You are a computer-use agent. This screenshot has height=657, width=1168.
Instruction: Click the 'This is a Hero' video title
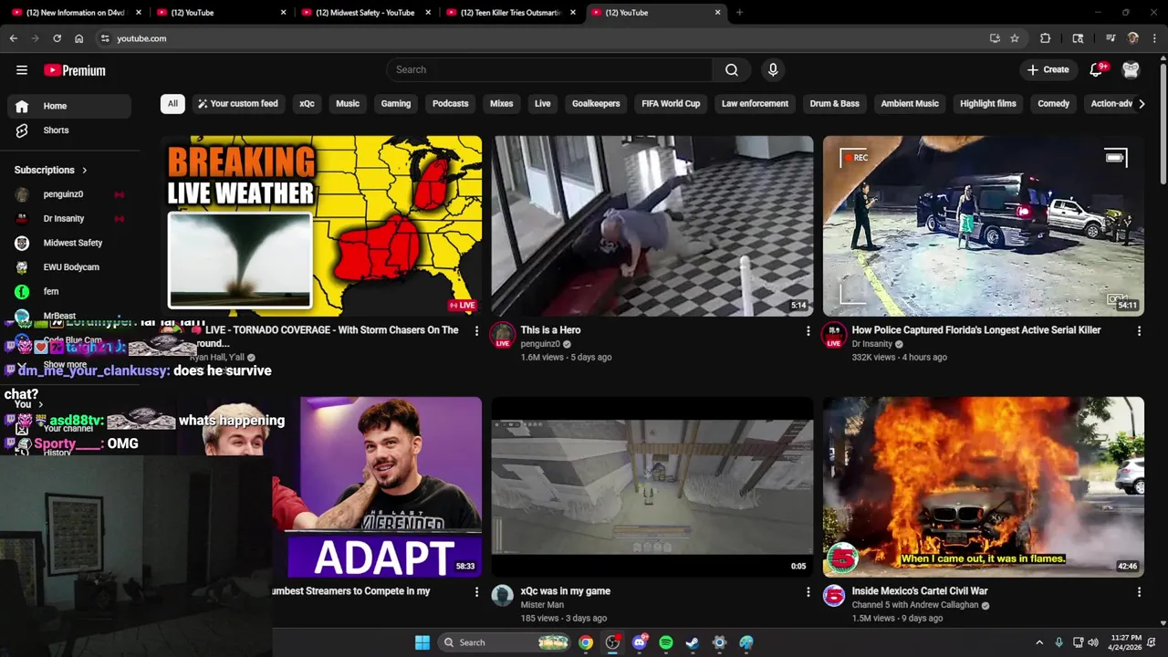pyautogui.click(x=550, y=330)
